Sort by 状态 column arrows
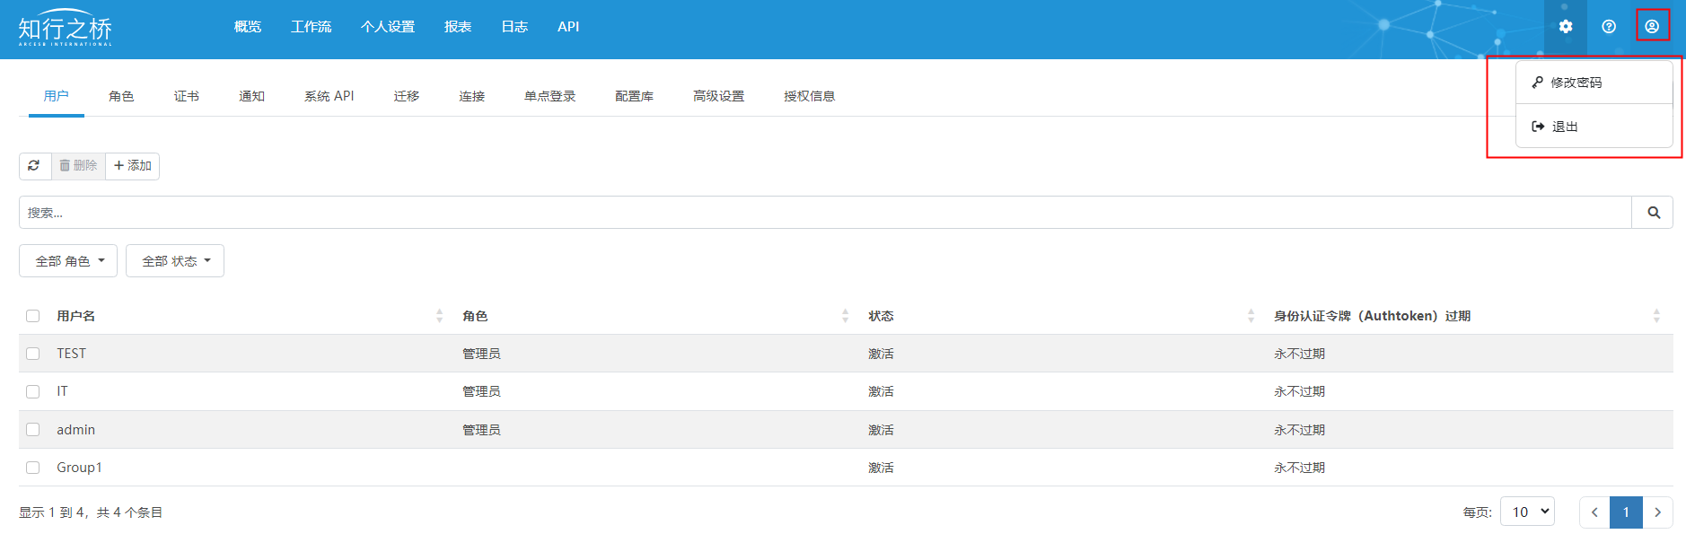The height and width of the screenshot is (534, 1686). 1251,316
